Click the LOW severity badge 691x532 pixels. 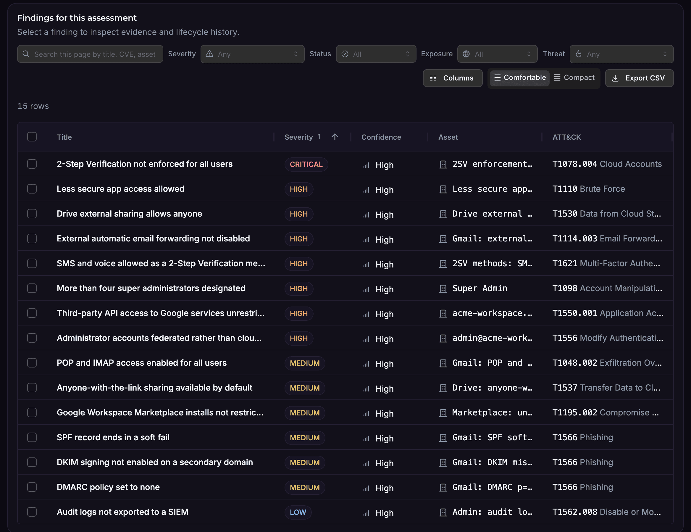(x=298, y=512)
